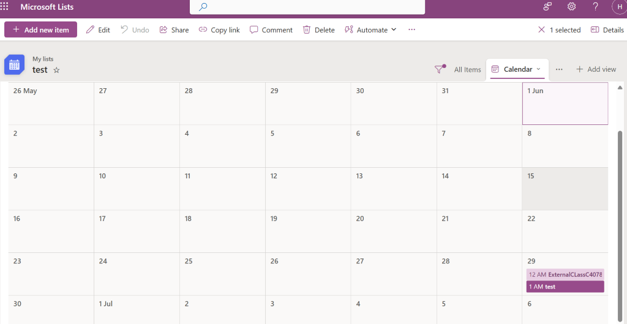
Task: Open more view options ellipsis
Action: [x=559, y=70]
